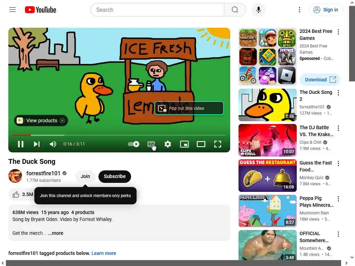Screen dimensions: 355x266
Task: Play The DJ Battle thumbnail
Action: 267,140
